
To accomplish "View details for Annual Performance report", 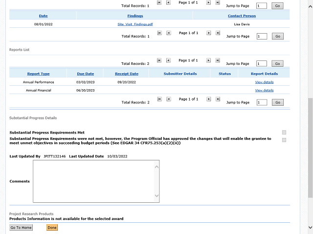I will click(x=264, y=82).
